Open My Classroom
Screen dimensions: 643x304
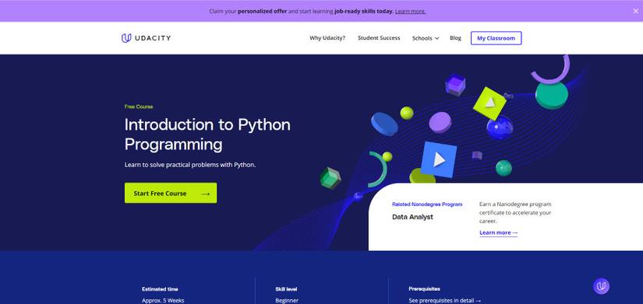coord(496,38)
